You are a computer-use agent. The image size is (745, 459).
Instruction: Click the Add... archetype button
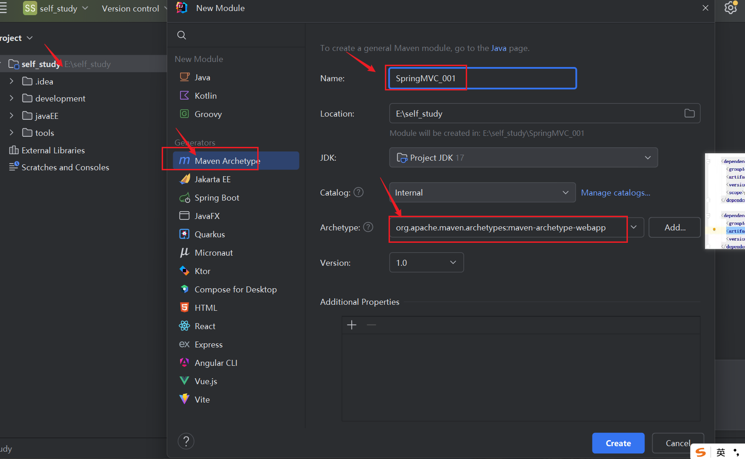(x=675, y=227)
